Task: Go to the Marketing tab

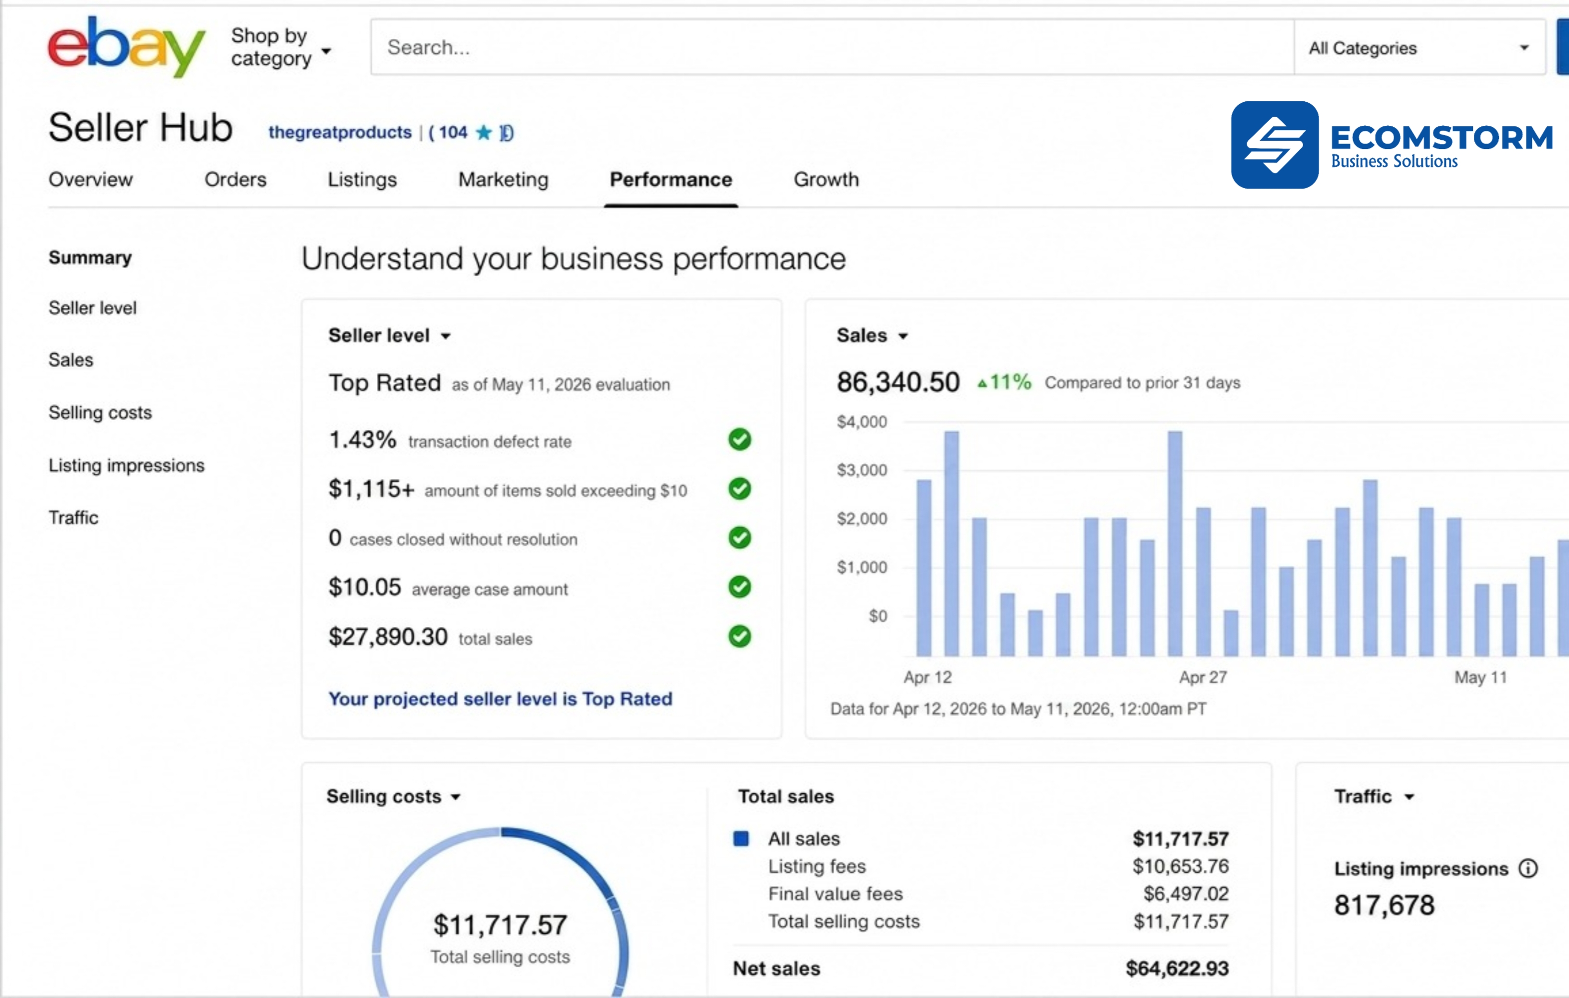Action: 504,180
